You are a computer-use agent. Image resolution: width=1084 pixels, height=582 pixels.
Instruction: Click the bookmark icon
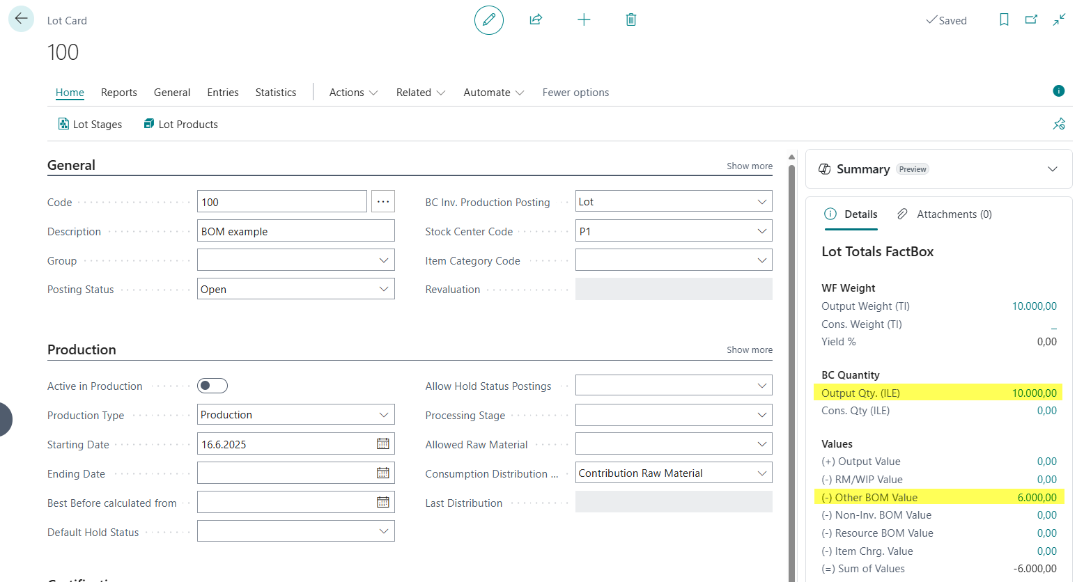click(1004, 20)
